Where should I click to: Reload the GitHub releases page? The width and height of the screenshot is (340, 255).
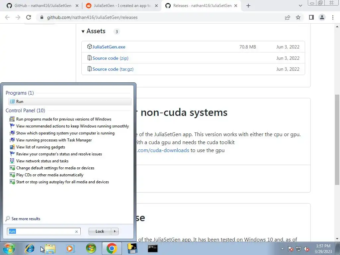tap(29, 17)
